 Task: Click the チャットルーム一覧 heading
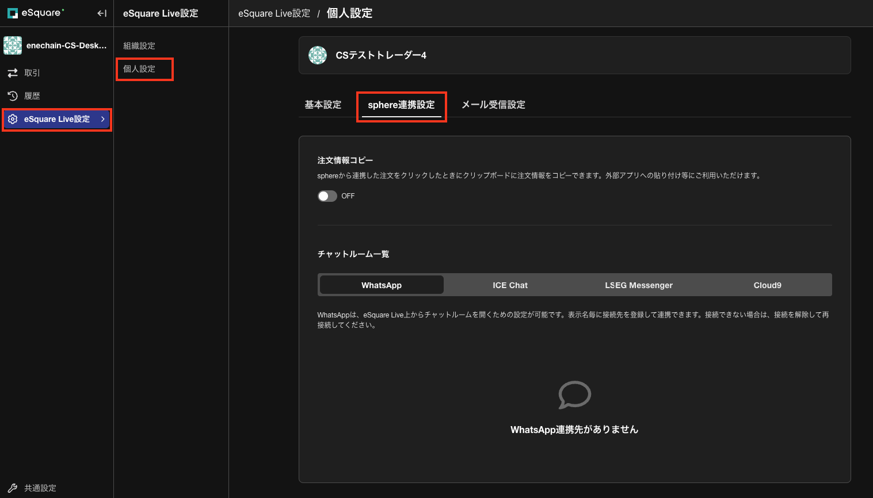coord(353,254)
